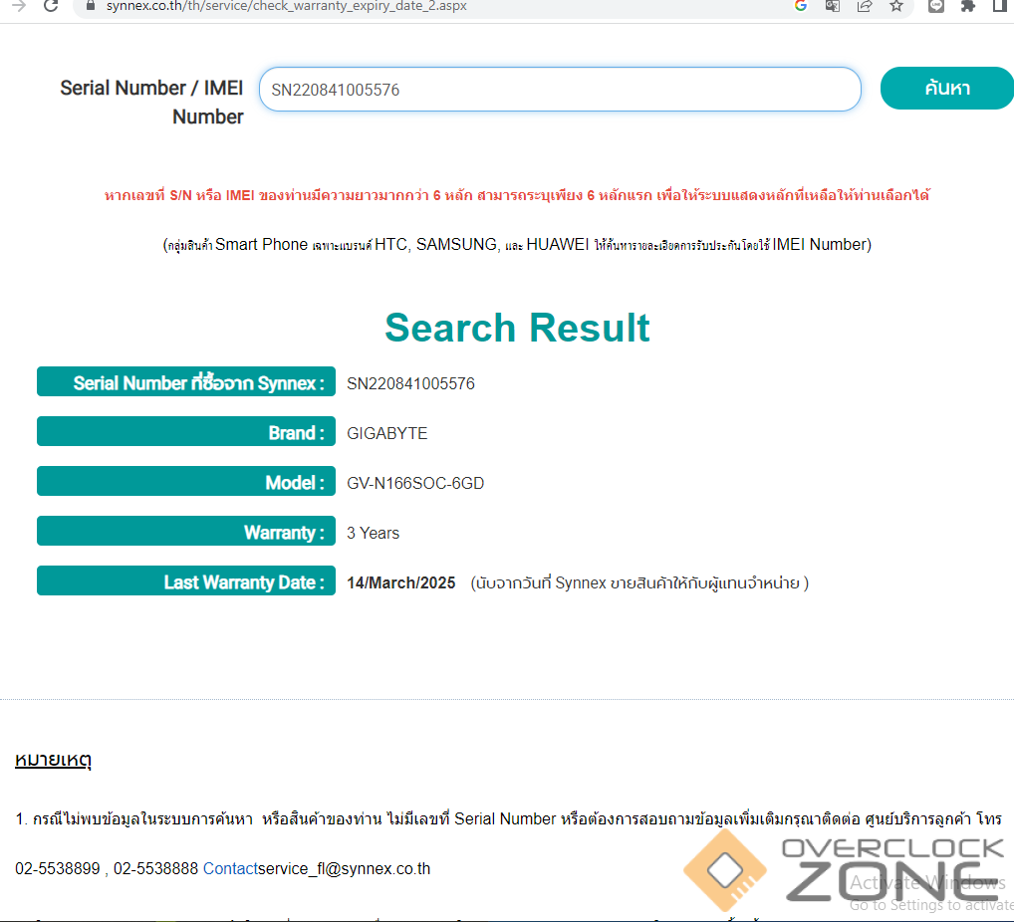Click the Brand : label
The image size is (1014, 922).
[186, 431]
